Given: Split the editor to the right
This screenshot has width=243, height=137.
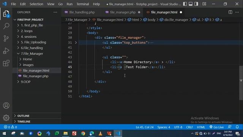Looking at the screenshot, I should pos(230,12).
